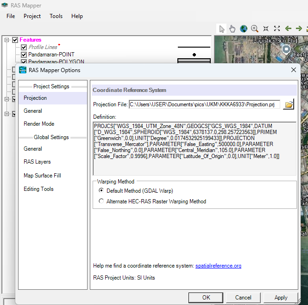Click the 'Coordinate Reference System' heading

click(x=129, y=90)
